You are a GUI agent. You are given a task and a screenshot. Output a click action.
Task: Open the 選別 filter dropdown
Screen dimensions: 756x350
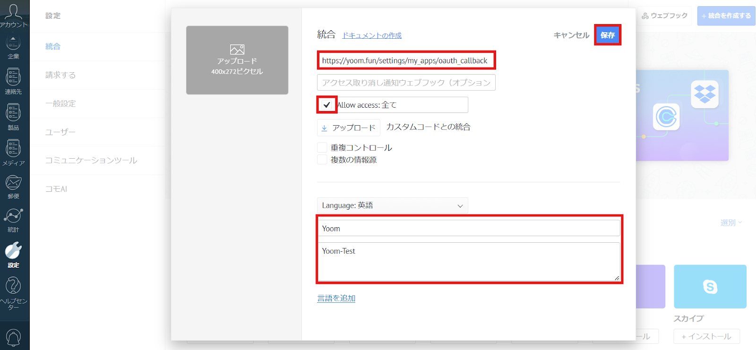pyautogui.click(x=731, y=222)
